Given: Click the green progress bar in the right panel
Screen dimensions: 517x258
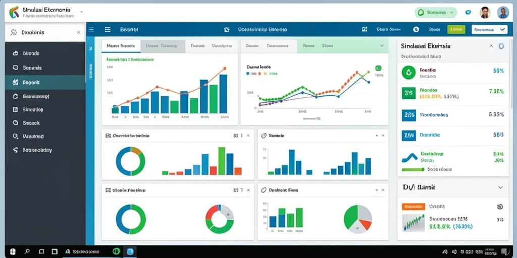Looking at the screenshot, I should click(413, 169).
